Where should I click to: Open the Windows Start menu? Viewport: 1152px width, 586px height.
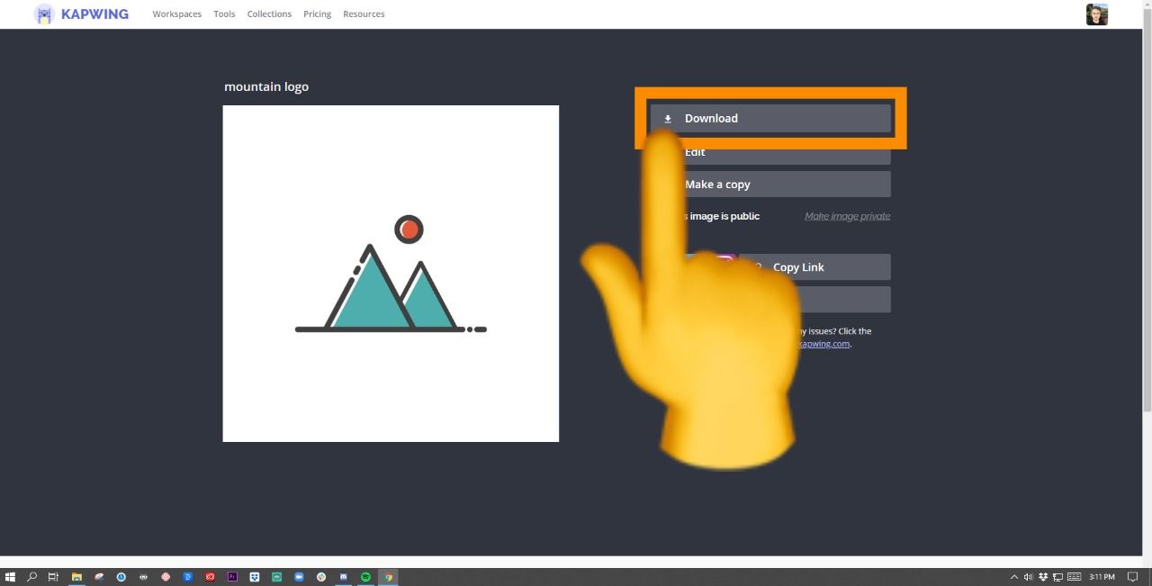10,577
